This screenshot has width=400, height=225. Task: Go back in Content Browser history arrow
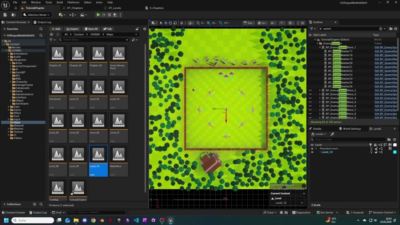click(52, 34)
